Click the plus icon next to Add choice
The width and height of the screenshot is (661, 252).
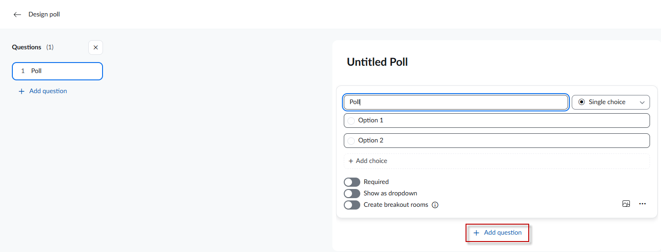coord(351,161)
